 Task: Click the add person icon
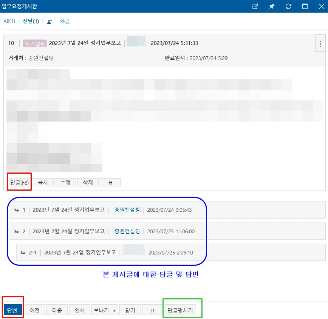click(x=50, y=22)
